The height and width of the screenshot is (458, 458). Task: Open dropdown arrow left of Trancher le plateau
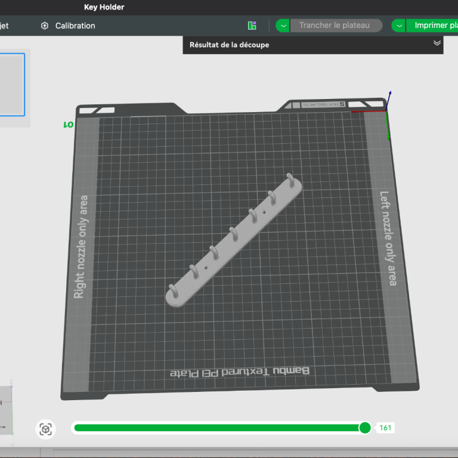(x=283, y=26)
